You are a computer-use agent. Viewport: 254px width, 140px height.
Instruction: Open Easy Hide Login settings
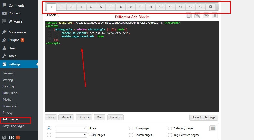14,126
